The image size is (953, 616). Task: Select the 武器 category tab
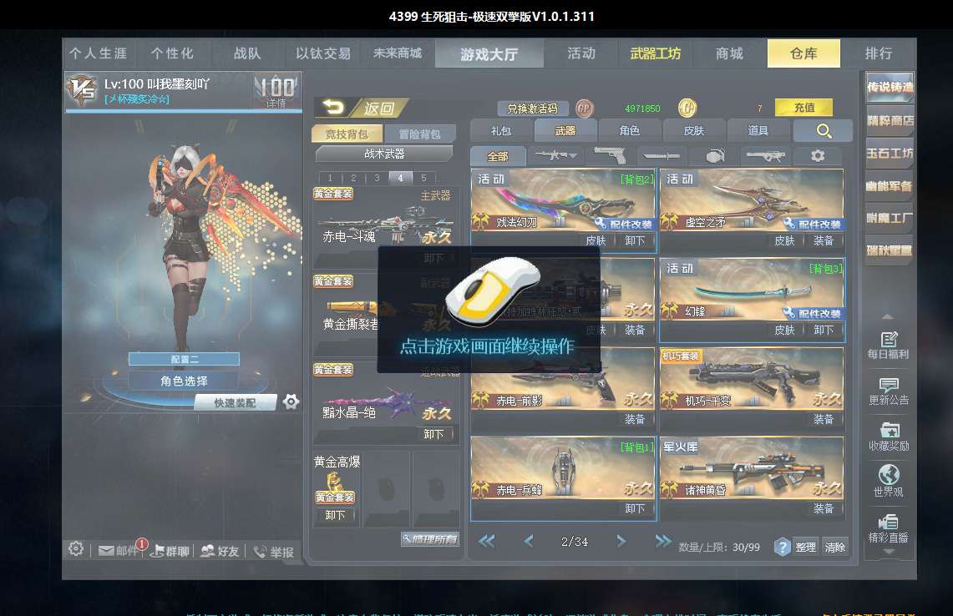[x=565, y=130]
